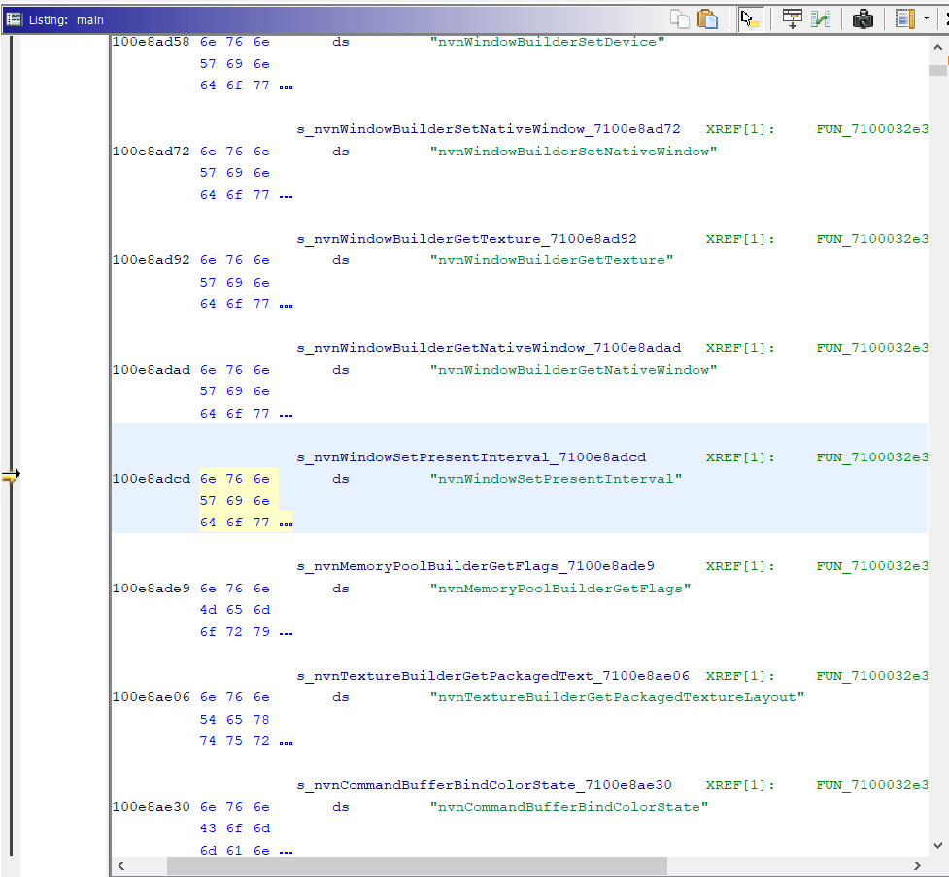Viewport: 949px width, 877px height.
Task: Follow FUN_7100032e3 xref for nvnMemoryPoolBuilderGetFlags
Action: click(871, 566)
